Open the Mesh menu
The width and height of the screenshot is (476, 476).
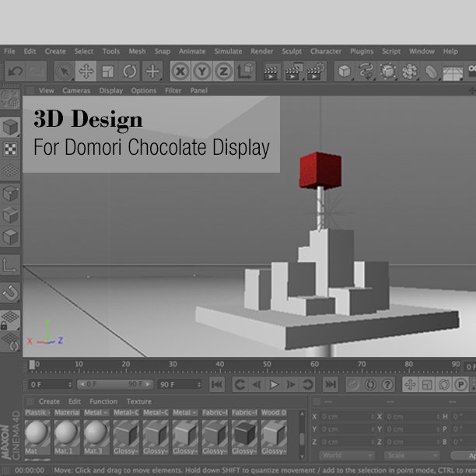[137, 51]
